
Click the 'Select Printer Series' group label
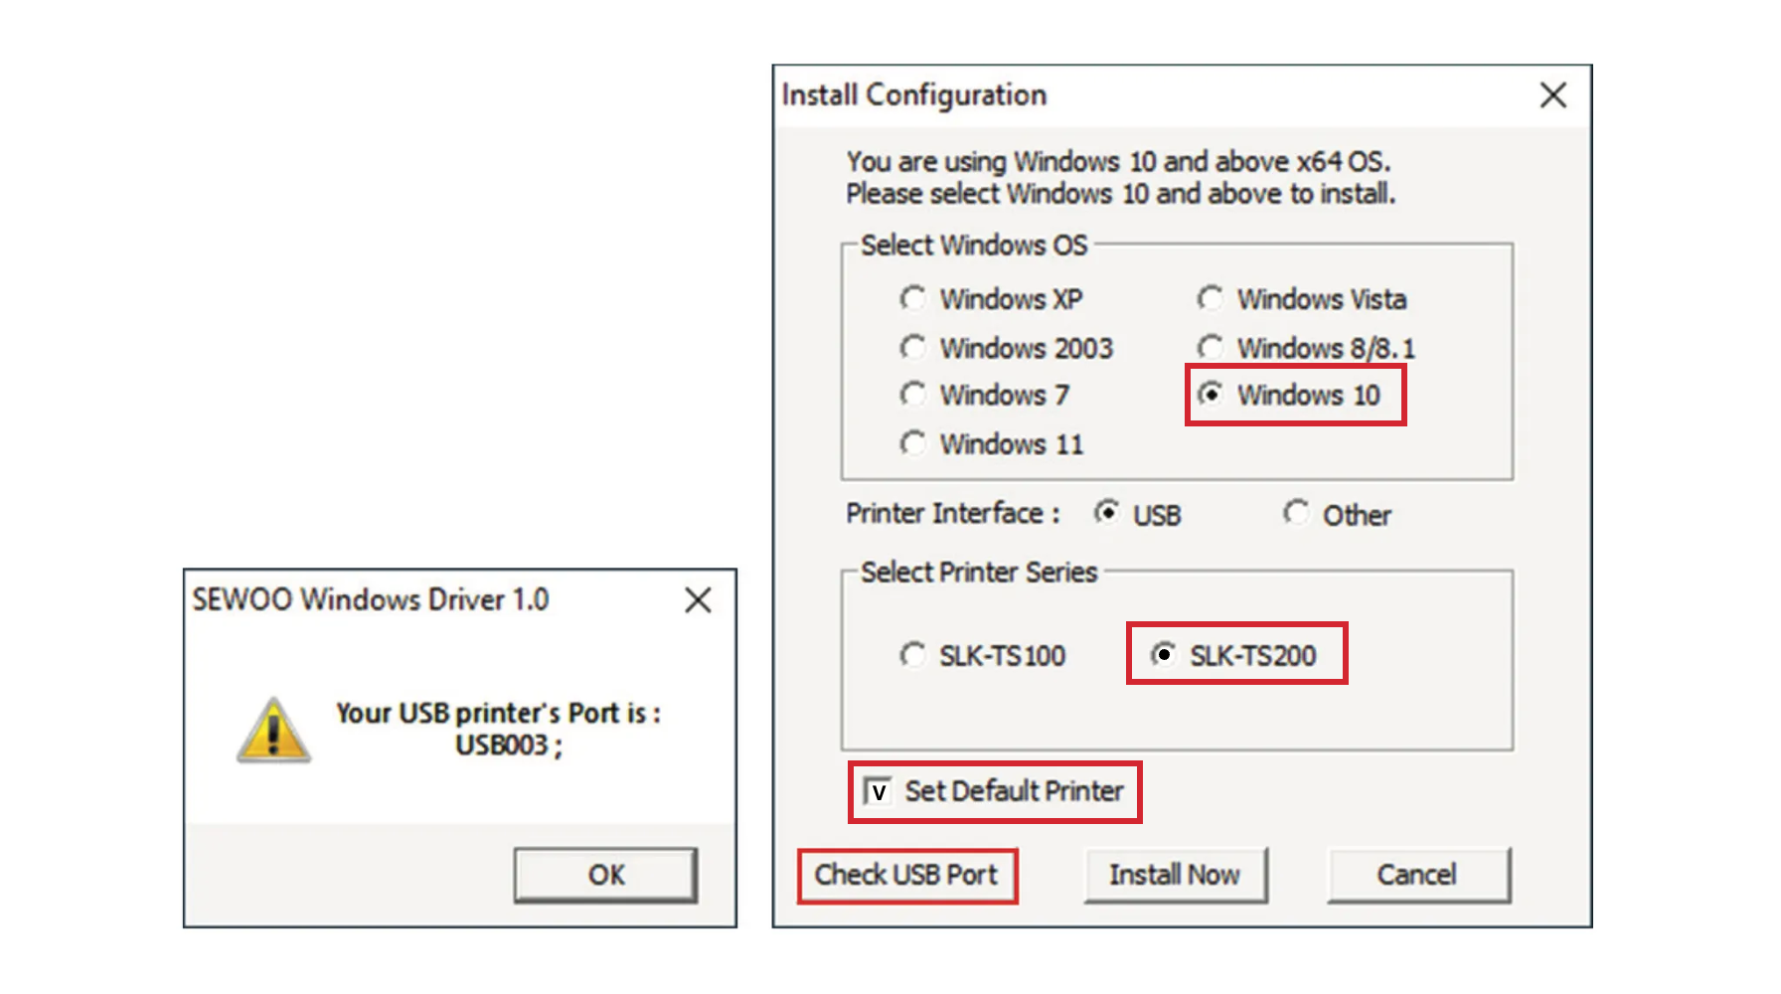pos(979,573)
